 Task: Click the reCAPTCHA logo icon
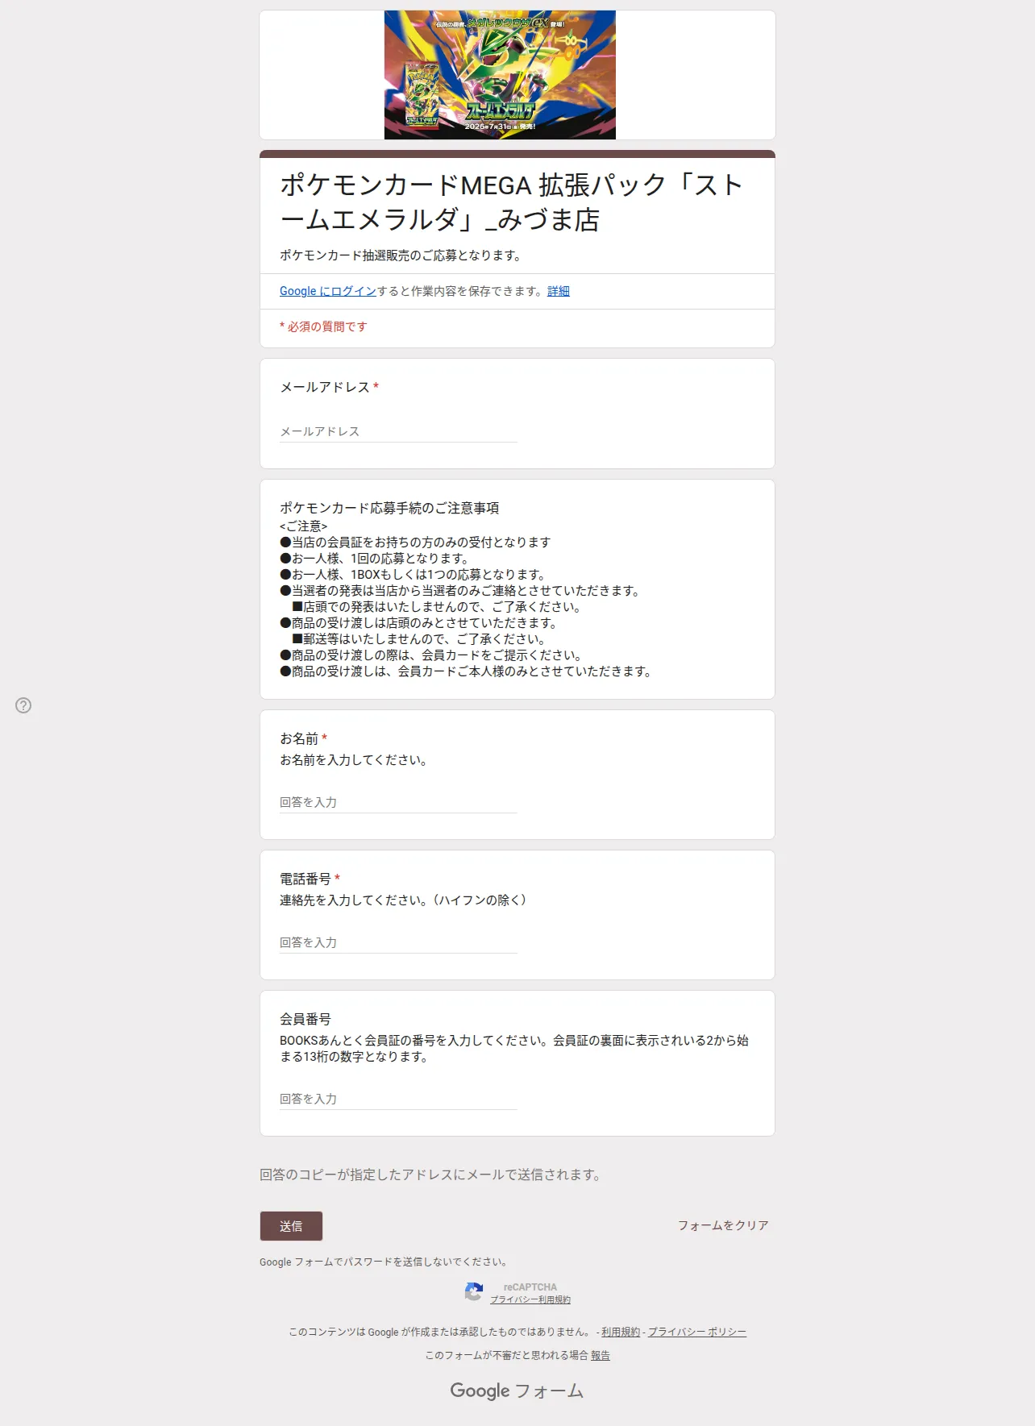[x=474, y=1292]
